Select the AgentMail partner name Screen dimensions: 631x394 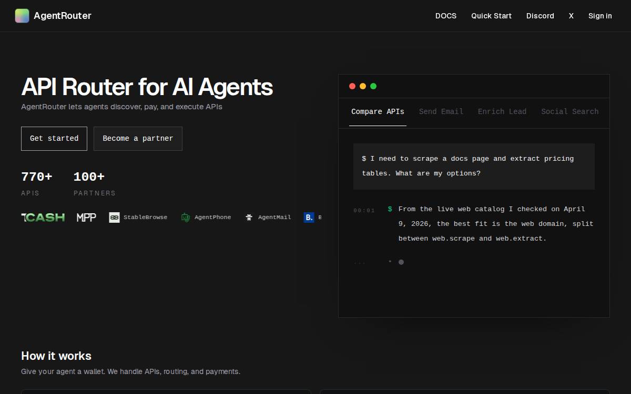pyautogui.click(x=274, y=217)
